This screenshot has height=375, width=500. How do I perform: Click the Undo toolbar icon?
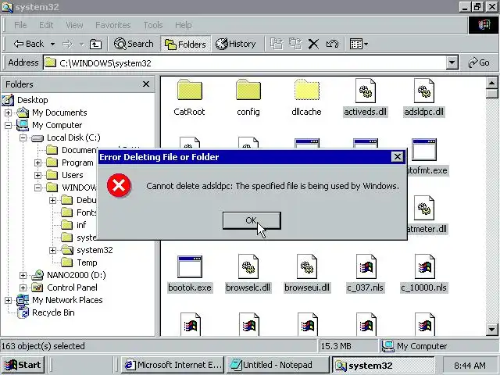click(x=332, y=44)
